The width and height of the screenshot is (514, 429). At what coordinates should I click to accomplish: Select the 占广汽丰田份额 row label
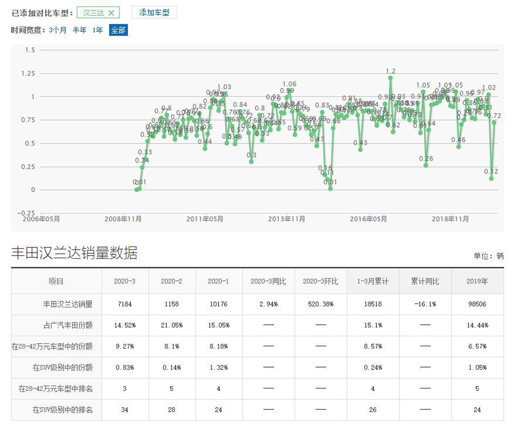[68, 325]
